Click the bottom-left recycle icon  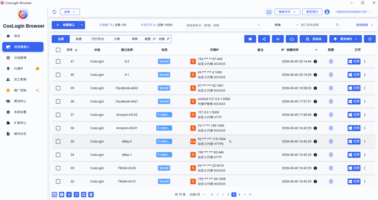[84, 194]
